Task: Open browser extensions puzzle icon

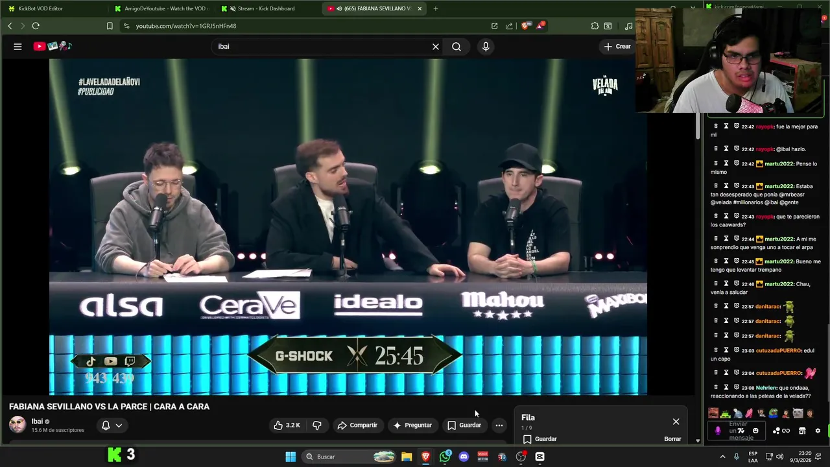Action: pyautogui.click(x=595, y=26)
